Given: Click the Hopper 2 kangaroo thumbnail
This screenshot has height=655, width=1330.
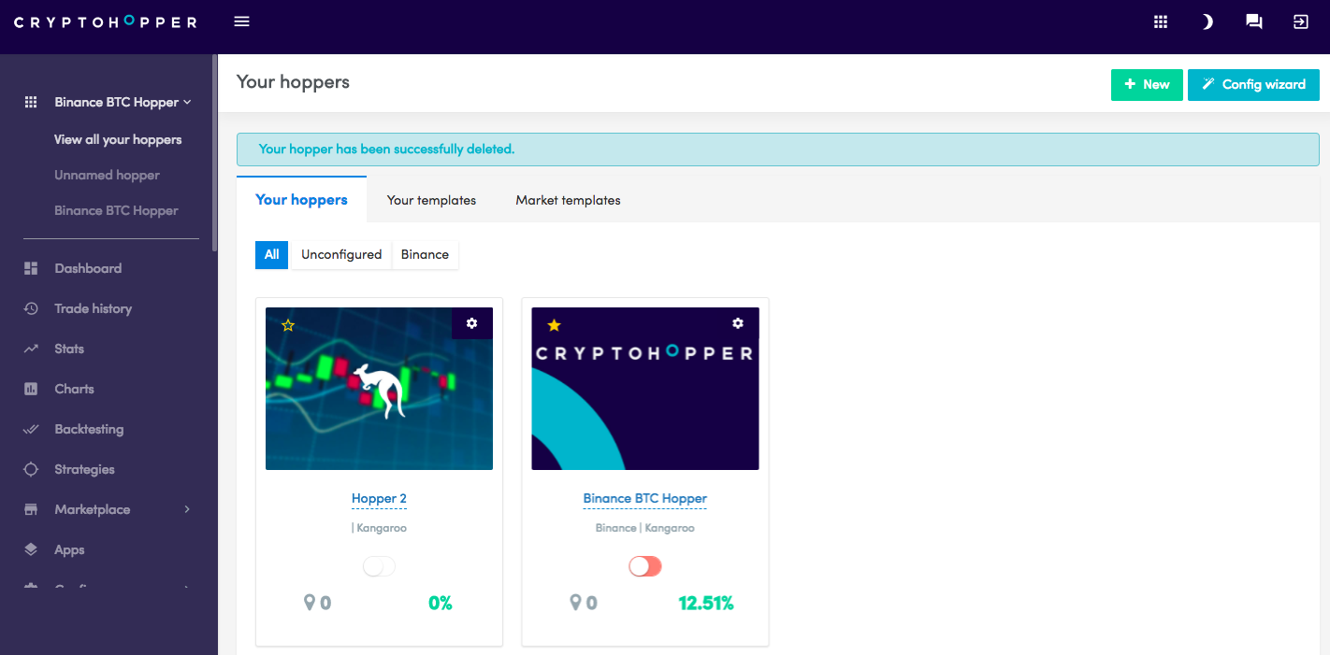Looking at the screenshot, I should point(379,389).
